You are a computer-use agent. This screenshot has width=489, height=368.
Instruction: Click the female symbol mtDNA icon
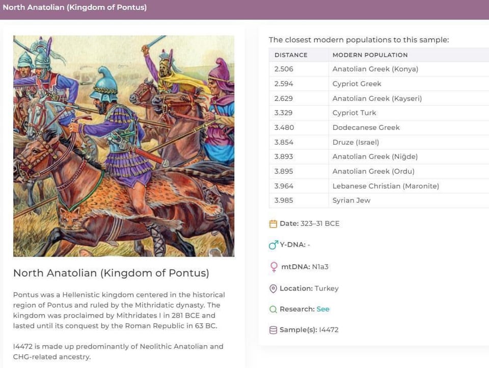(x=274, y=267)
